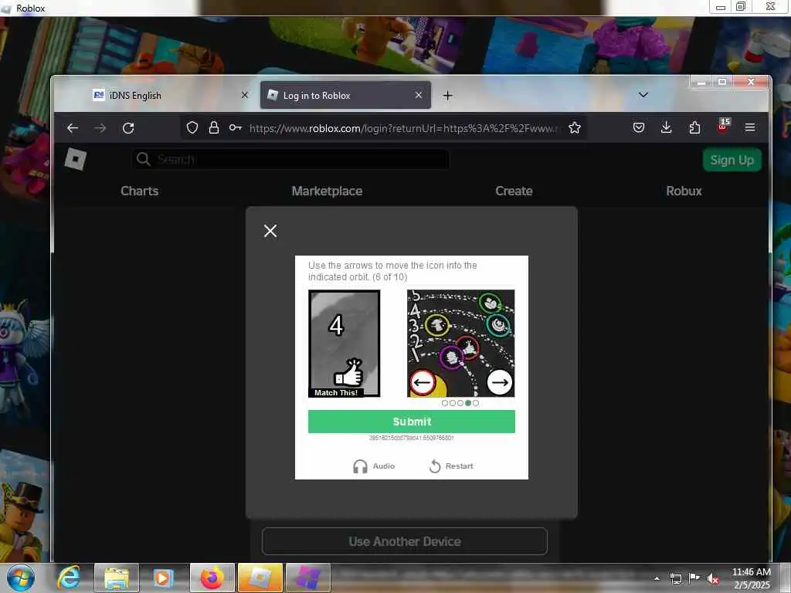Image resolution: width=791 pixels, height=593 pixels.
Task: Click the Match This reference image
Action: (x=344, y=344)
